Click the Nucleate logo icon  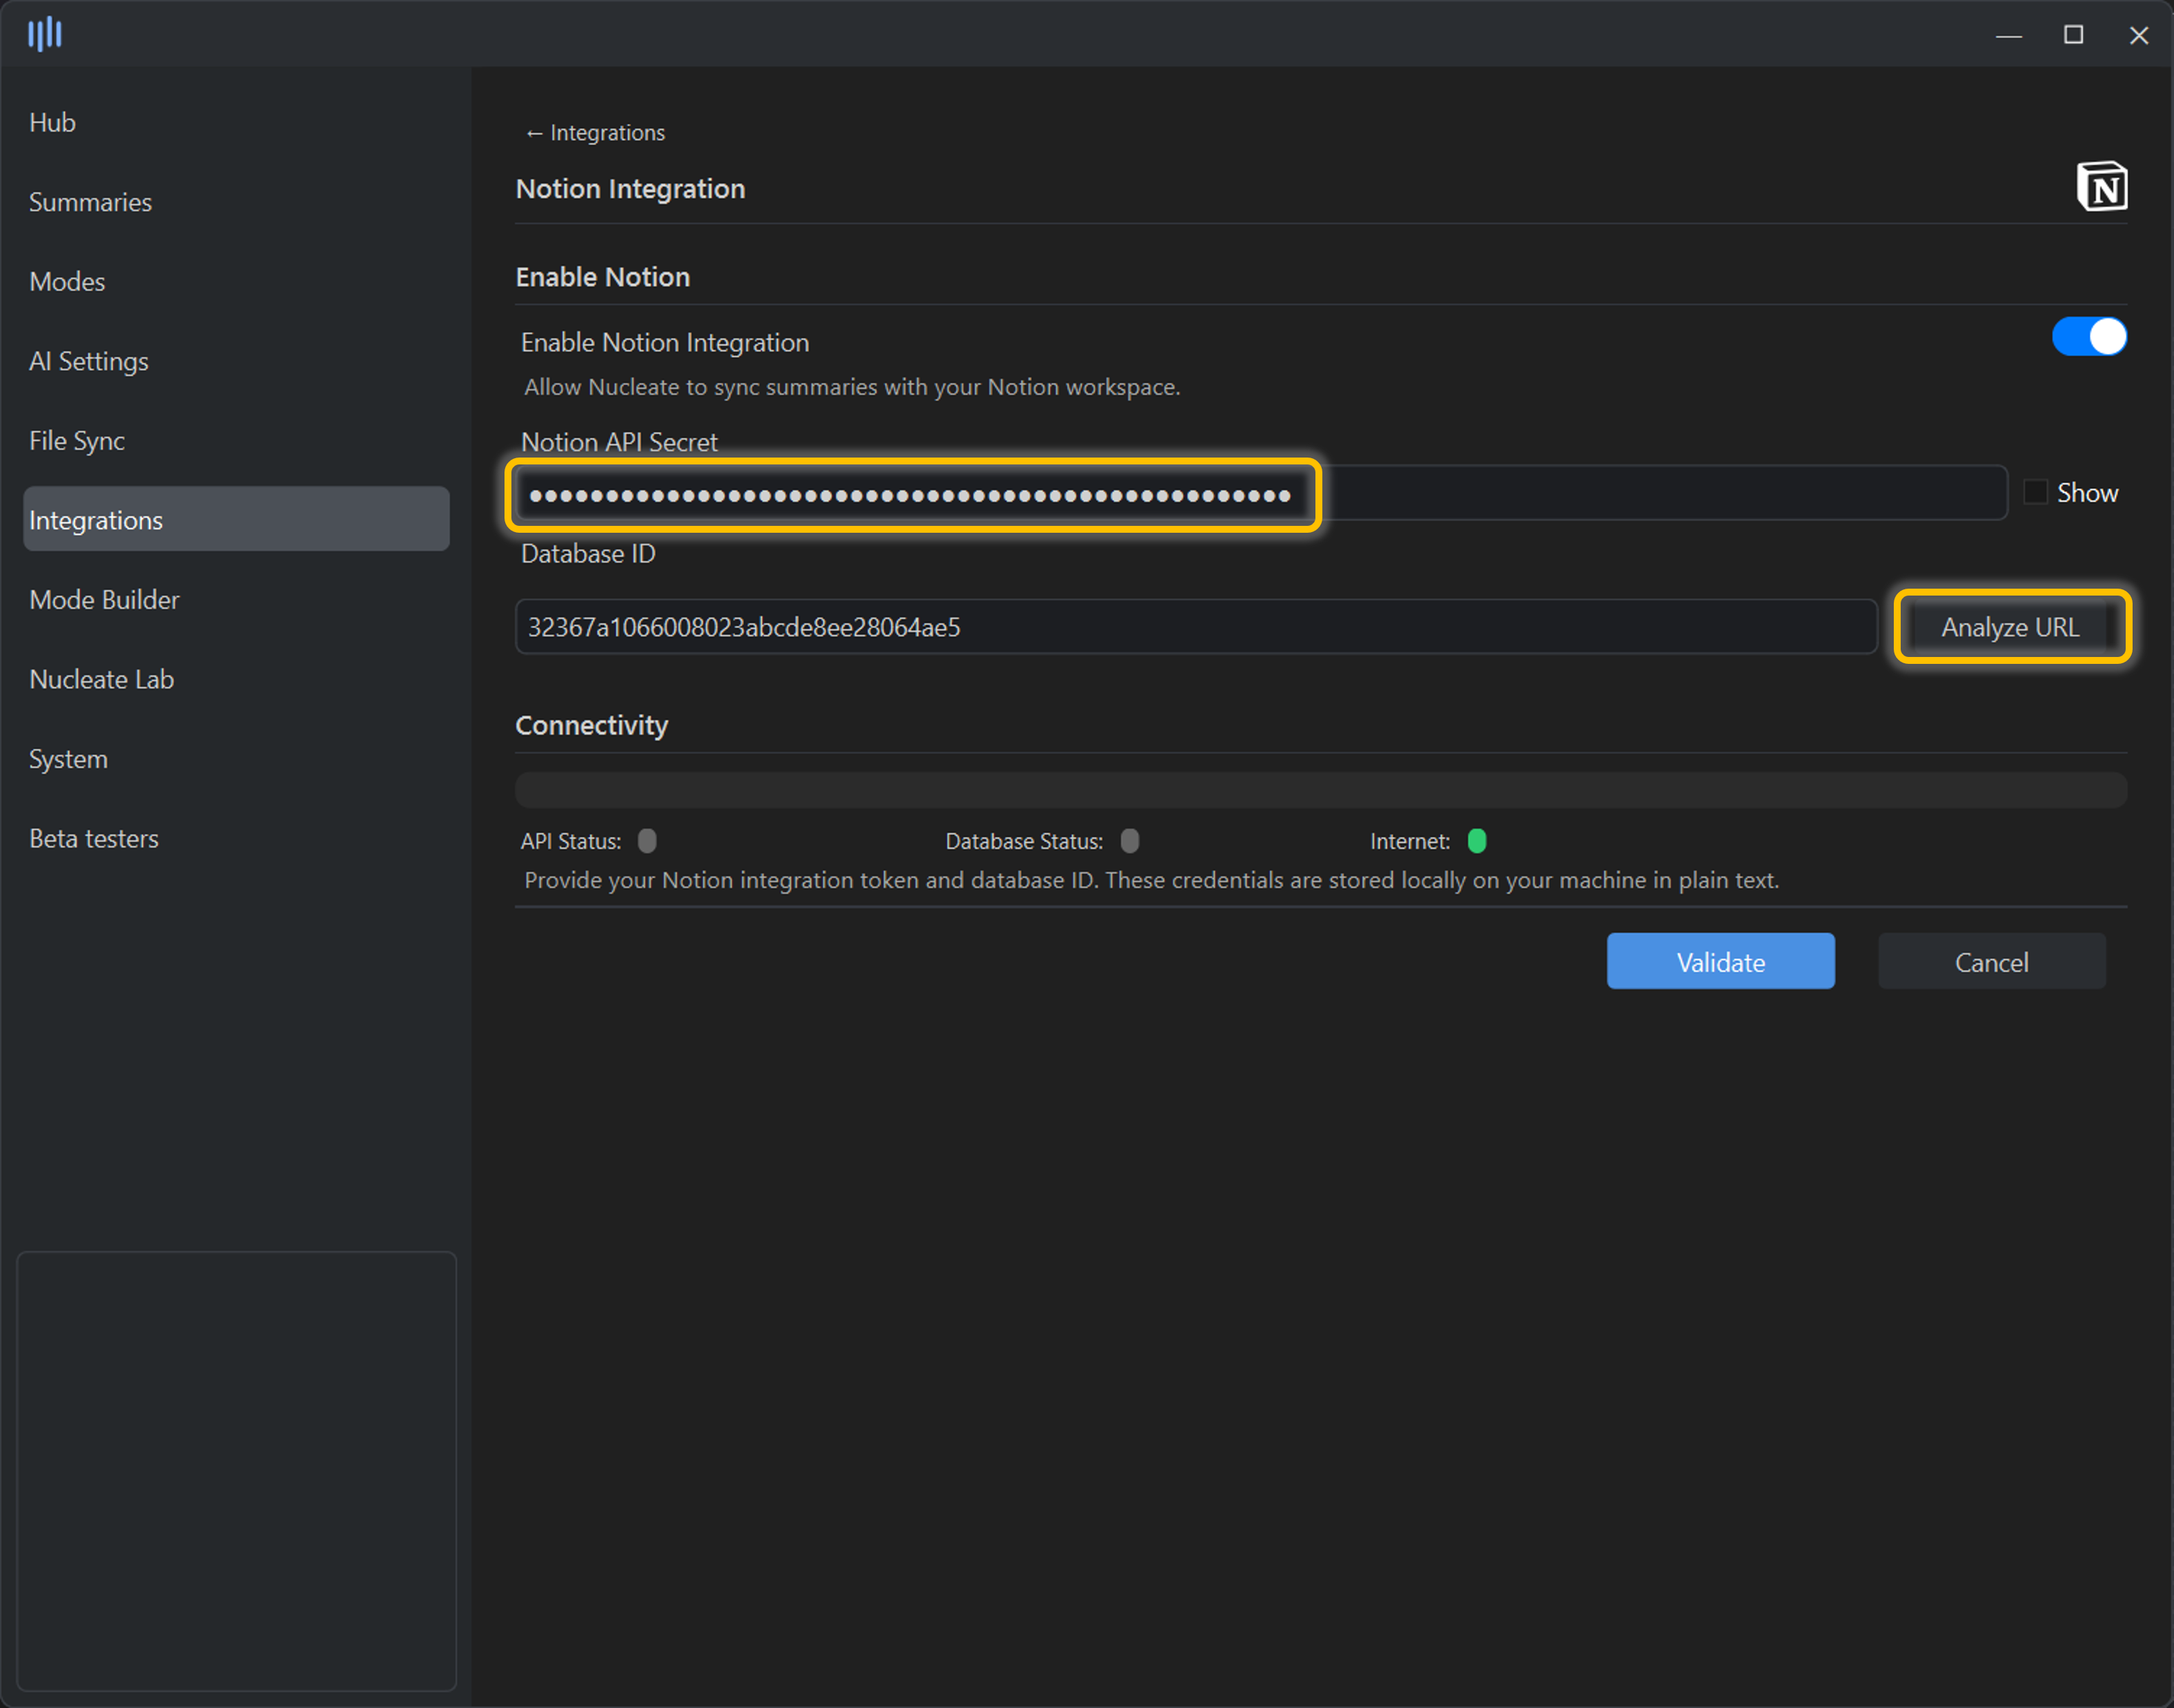coord(45,34)
